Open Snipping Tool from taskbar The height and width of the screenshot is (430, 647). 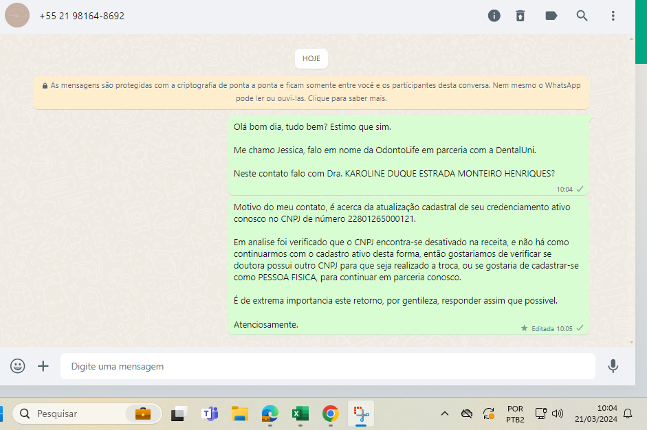tap(361, 414)
